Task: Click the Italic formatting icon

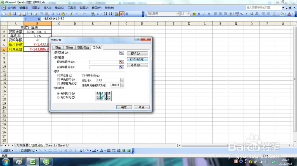Action: (204, 14)
